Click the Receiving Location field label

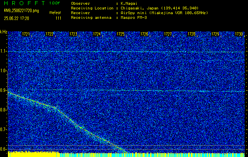[x=92, y=8]
